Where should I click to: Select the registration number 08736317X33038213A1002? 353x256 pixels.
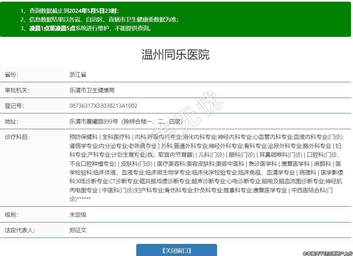pos(103,106)
